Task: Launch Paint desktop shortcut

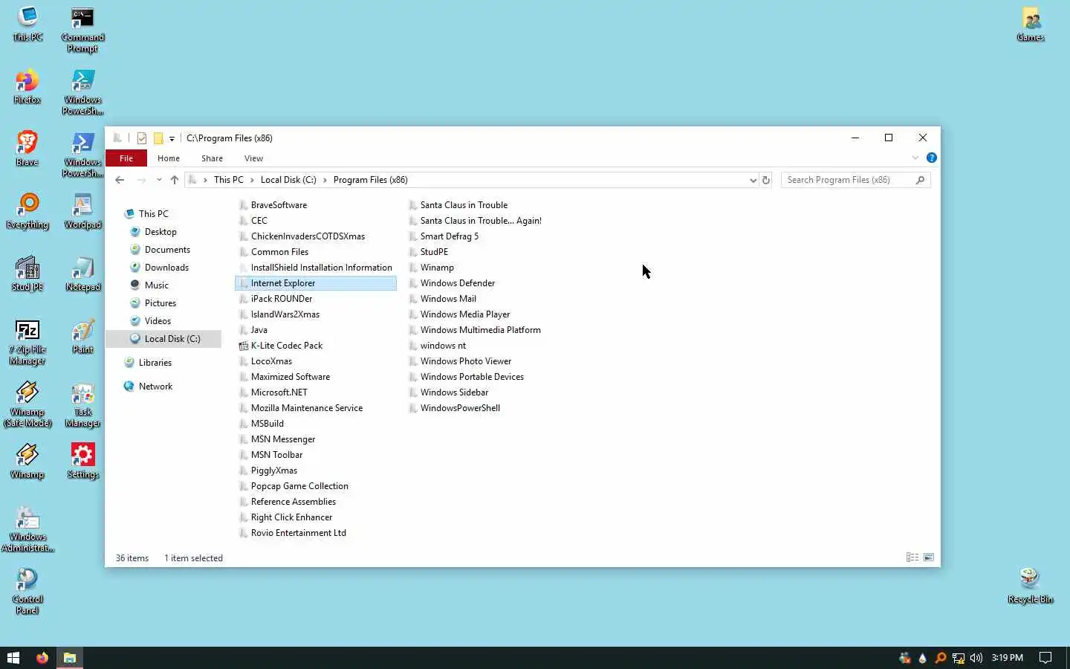Action: pyautogui.click(x=82, y=336)
